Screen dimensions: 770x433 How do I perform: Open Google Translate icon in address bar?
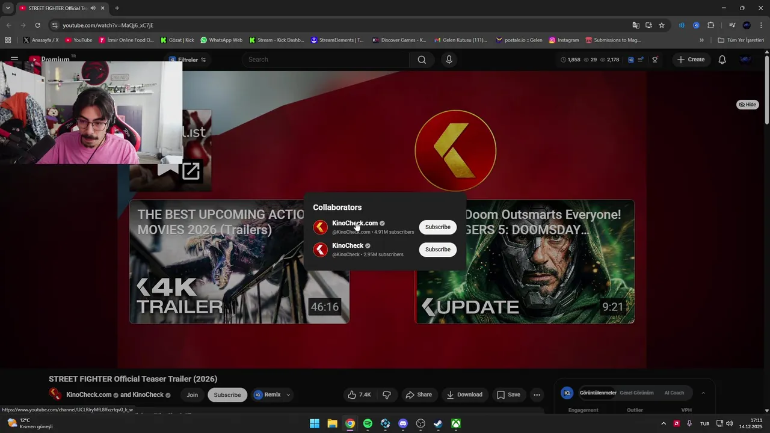[x=636, y=25]
